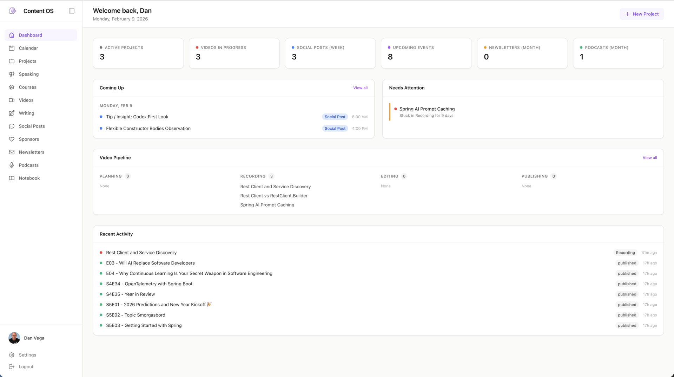Image resolution: width=674 pixels, height=377 pixels.
Task: Open Spring AI Prompt Caching attention item
Action: tap(427, 109)
